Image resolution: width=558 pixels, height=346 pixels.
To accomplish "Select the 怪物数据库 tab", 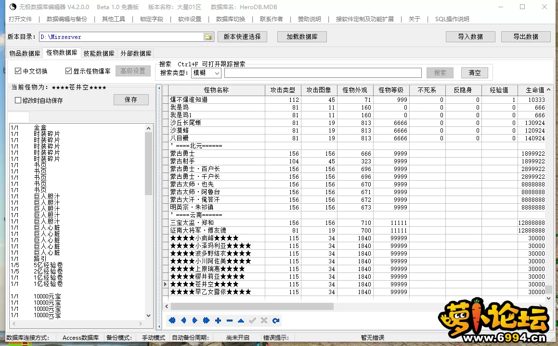I will 62,52.
